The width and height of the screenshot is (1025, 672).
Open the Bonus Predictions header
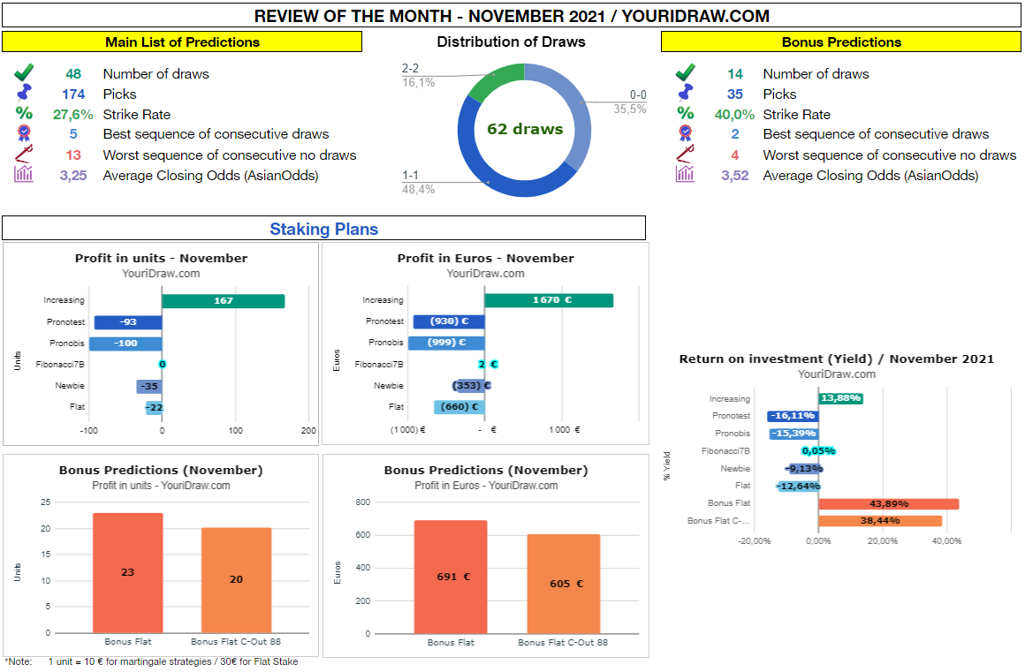[840, 42]
